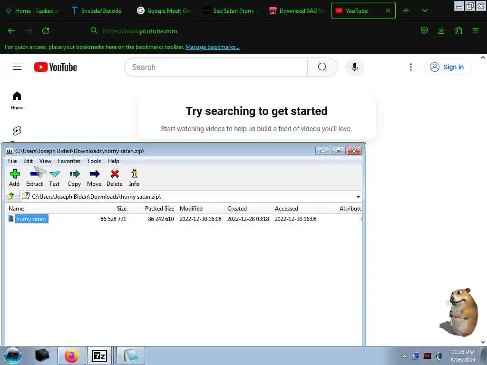Image resolution: width=487 pixels, height=365 pixels.
Task: Open the 7-Zip taskbar button
Action: (99, 355)
